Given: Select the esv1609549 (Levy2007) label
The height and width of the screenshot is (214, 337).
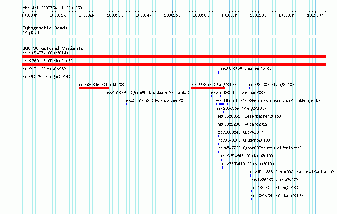Looking at the screenshot, I should (242, 132).
